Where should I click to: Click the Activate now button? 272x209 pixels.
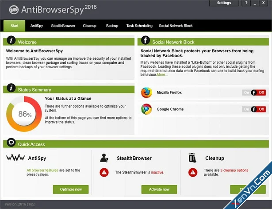159,190
